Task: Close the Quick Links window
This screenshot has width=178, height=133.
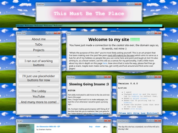Action: [x=57, y=33]
